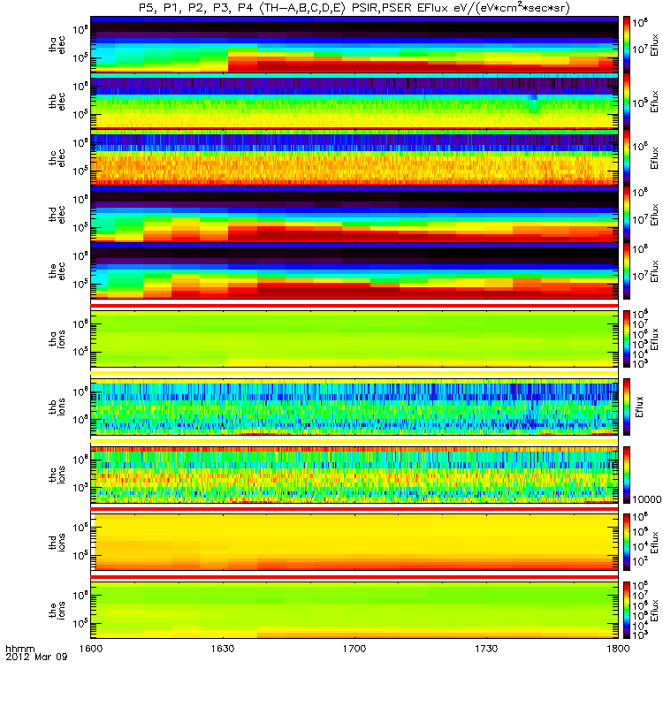Click the thc elec color bar
The height and width of the screenshot is (707, 663).
click(x=627, y=158)
